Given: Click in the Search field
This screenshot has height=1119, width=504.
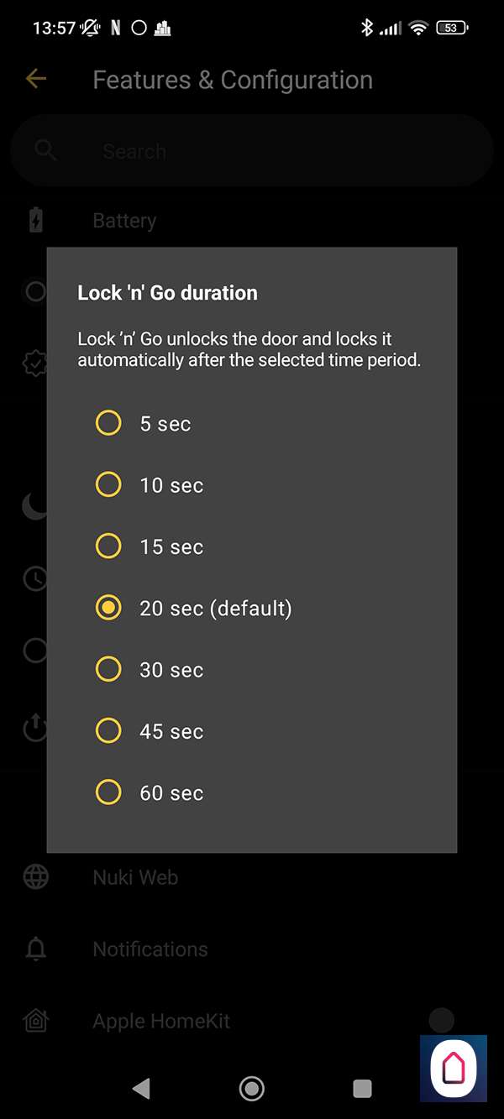Looking at the screenshot, I should (x=252, y=151).
